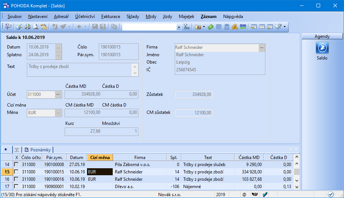Screen dimensions: 344x198
Task: Open the Saldo agenda icon
Action: click(x=322, y=48)
